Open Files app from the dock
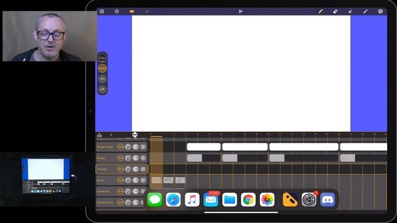Image resolution: width=397 pixels, height=223 pixels. tap(230, 199)
